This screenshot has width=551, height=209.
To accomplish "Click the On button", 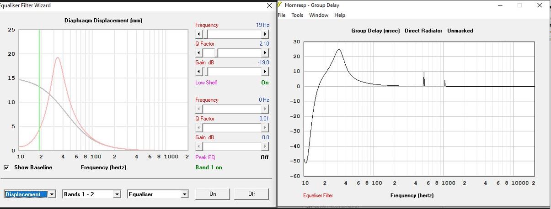I will [x=213, y=194].
